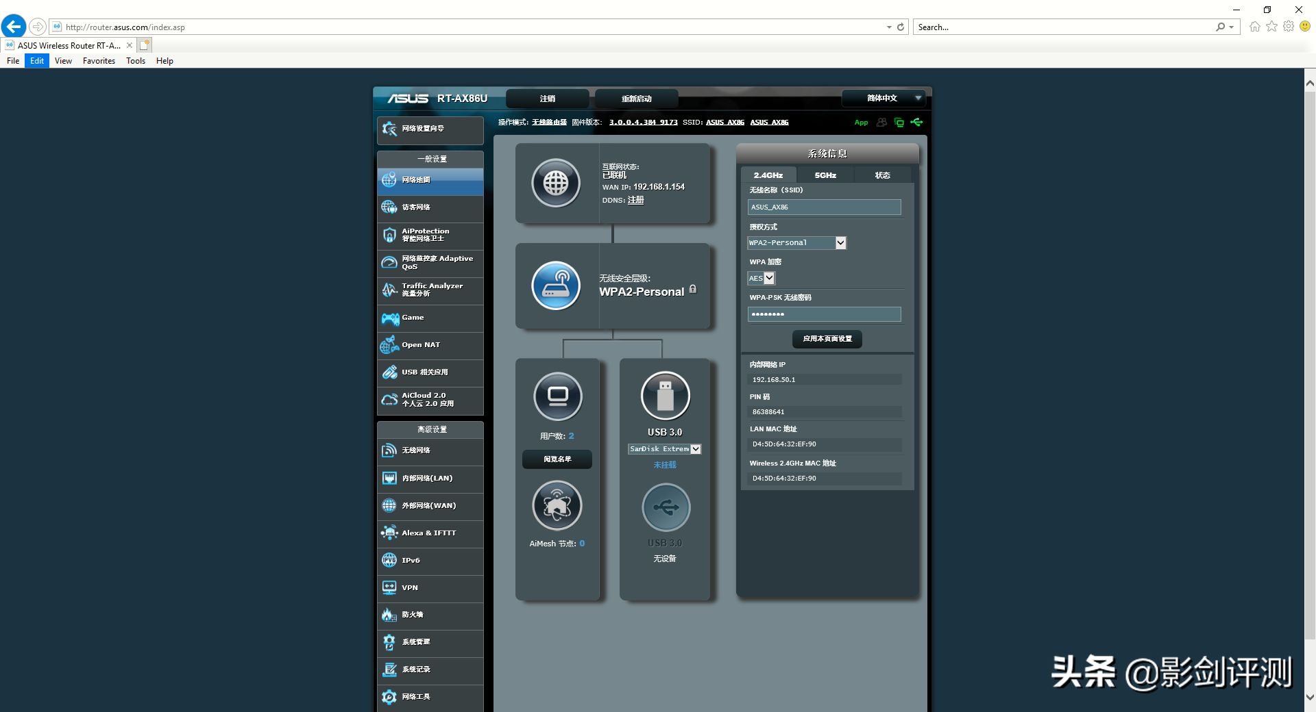Open the Help menu
Viewport: 1316px width, 712px height.
(164, 61)
